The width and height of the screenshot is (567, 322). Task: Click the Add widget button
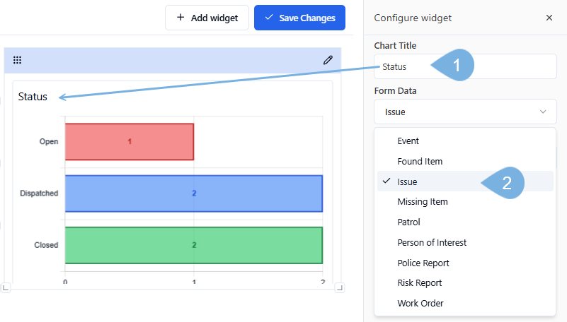pyautogui.click(x=207, y=18)
